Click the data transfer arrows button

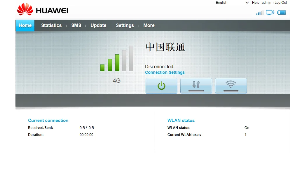coord(196,86)
